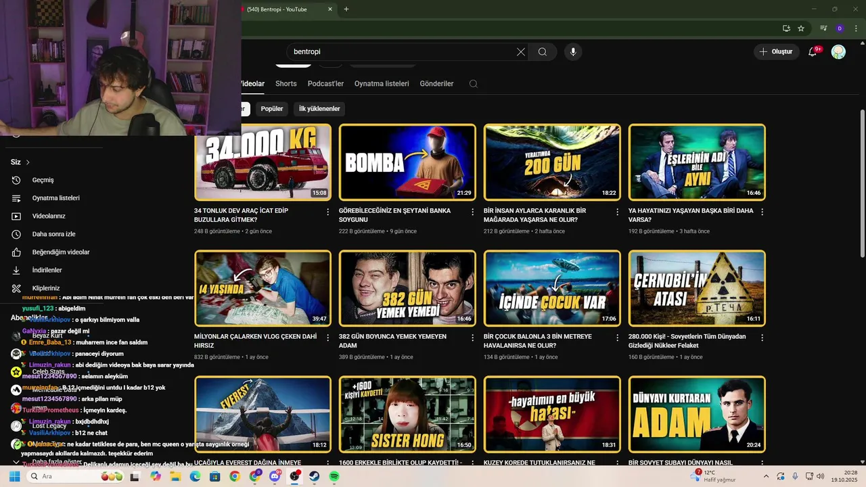Switch to Gönderiler channel tab
This screenshot has height=487, width=866.
click(x=436, y=84)
